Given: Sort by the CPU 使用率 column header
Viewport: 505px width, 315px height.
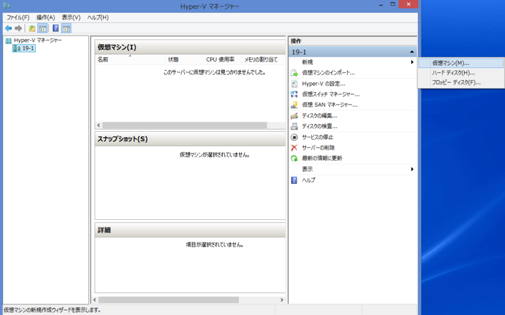Looking at the screenshot, I should pos(223,59).
